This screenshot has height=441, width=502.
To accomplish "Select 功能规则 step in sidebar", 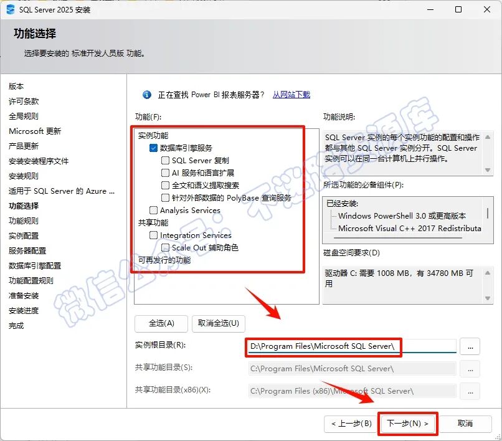I will (x=24, y=220).
